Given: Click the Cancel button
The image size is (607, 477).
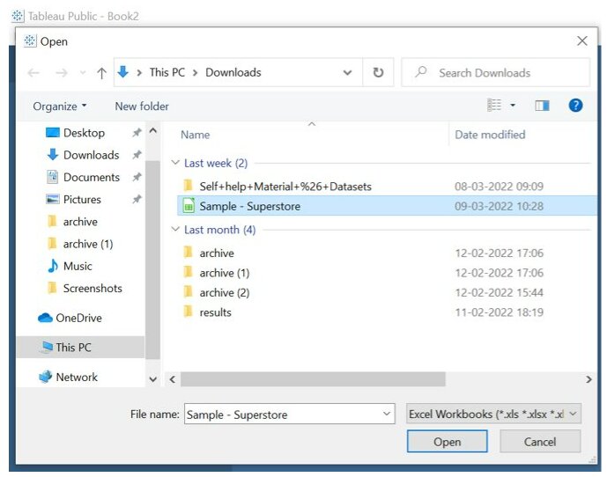Looking at the screenshot, I should click(x=540, y=442).
